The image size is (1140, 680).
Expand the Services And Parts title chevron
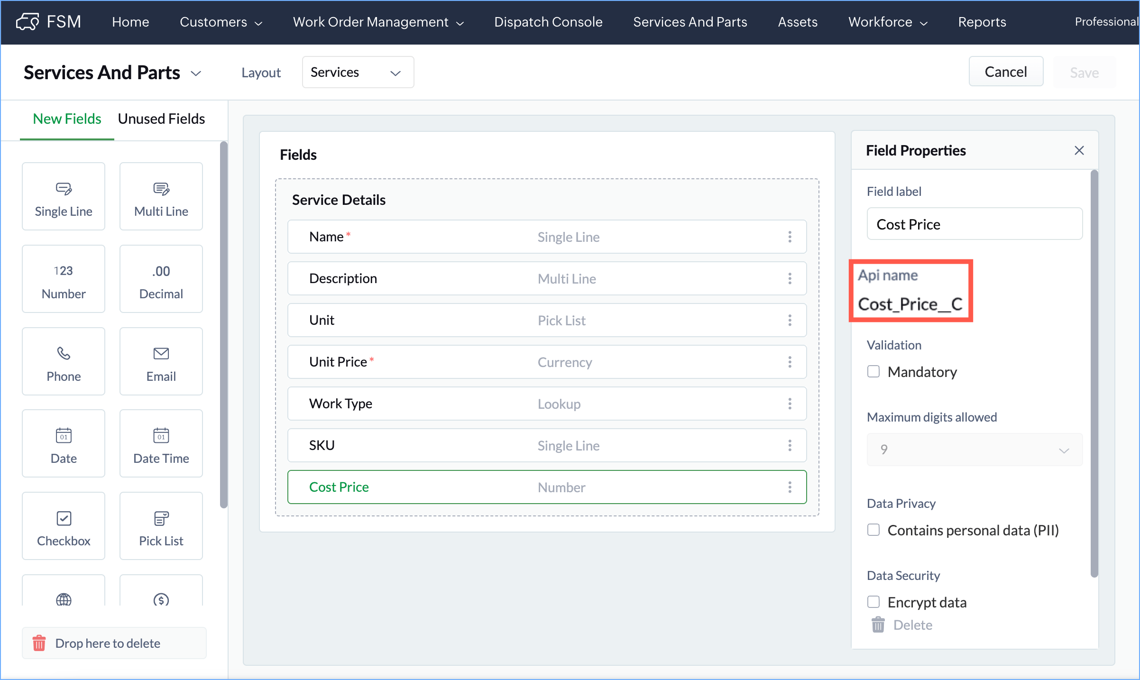point(196,74)
